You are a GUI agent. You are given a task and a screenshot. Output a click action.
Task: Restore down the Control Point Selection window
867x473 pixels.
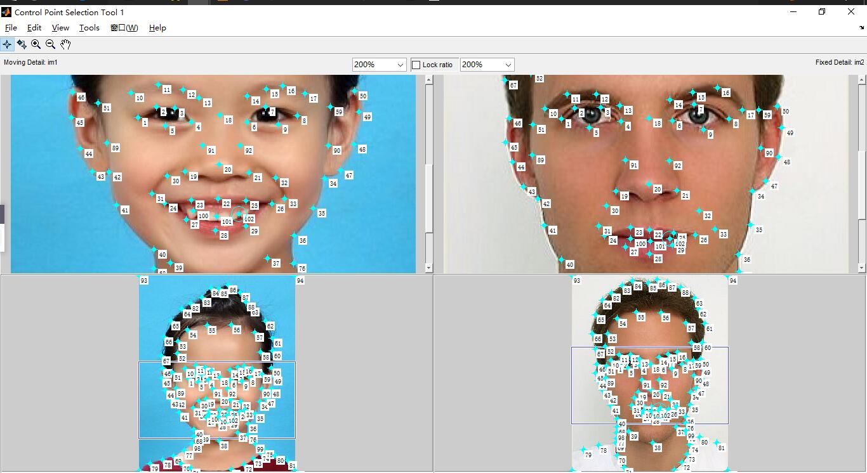[x=822, y=12]
